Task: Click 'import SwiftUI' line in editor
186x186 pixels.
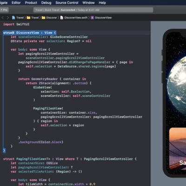Action: click(x=16, y=24)
